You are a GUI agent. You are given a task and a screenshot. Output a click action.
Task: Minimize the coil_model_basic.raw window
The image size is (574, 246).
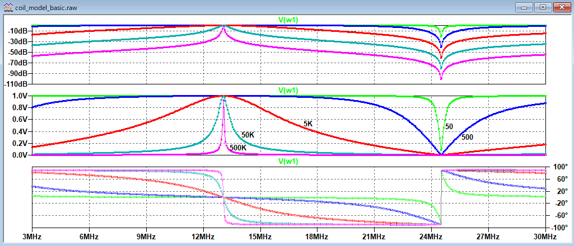click(x=524, y=7)
